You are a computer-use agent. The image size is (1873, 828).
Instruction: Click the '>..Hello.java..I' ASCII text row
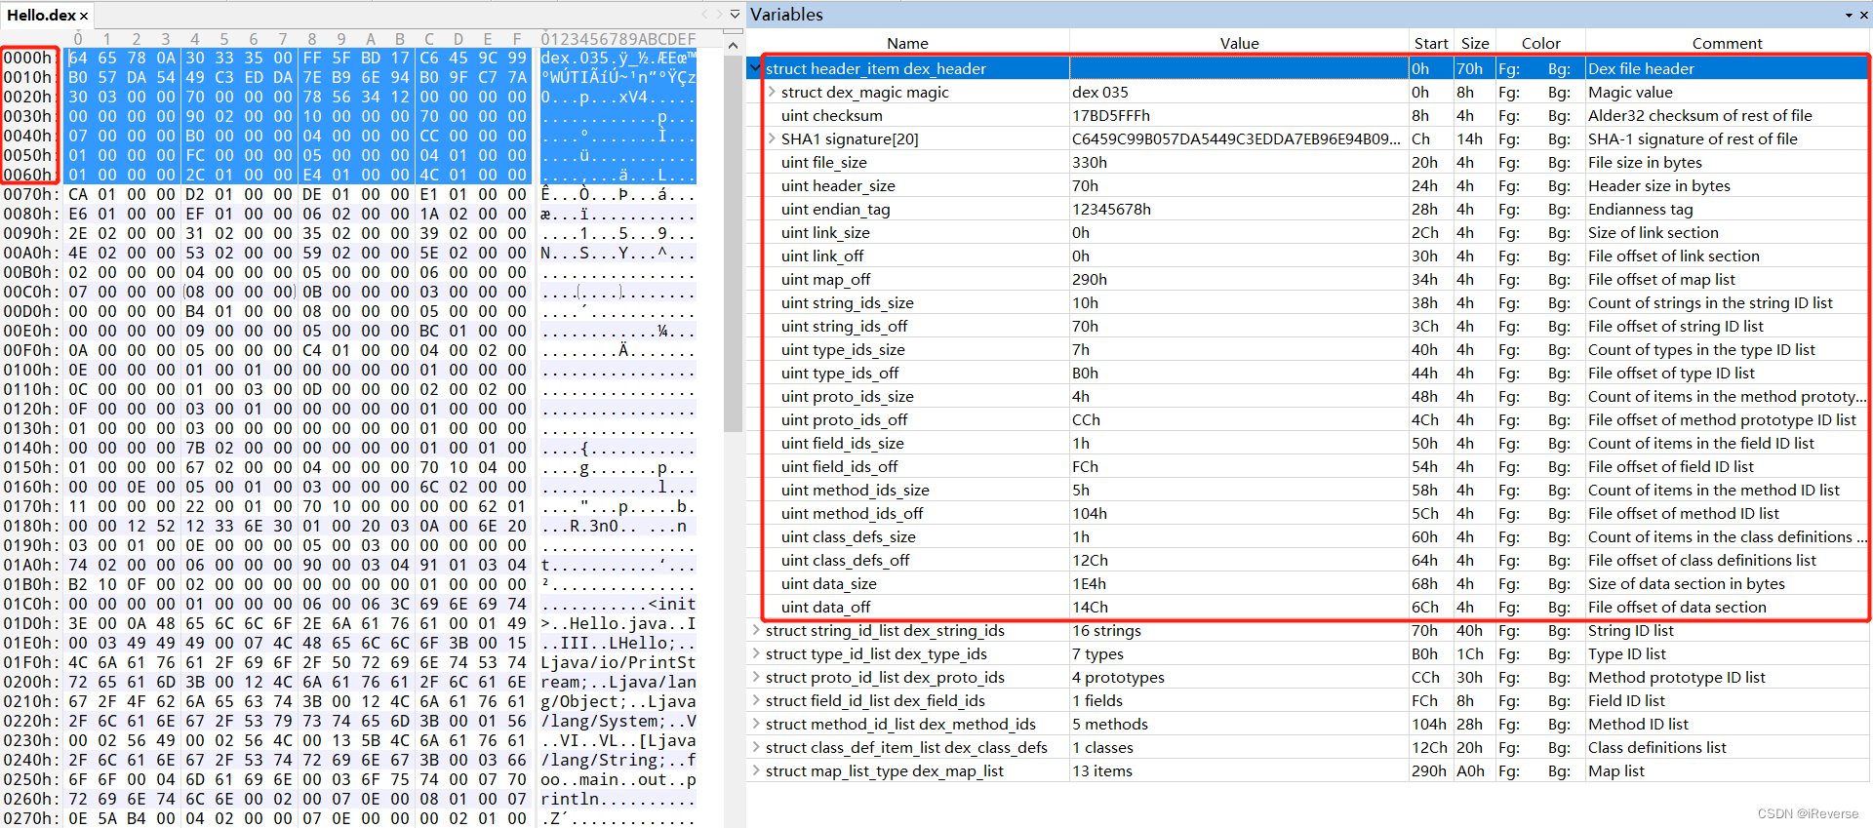(618, 623)
